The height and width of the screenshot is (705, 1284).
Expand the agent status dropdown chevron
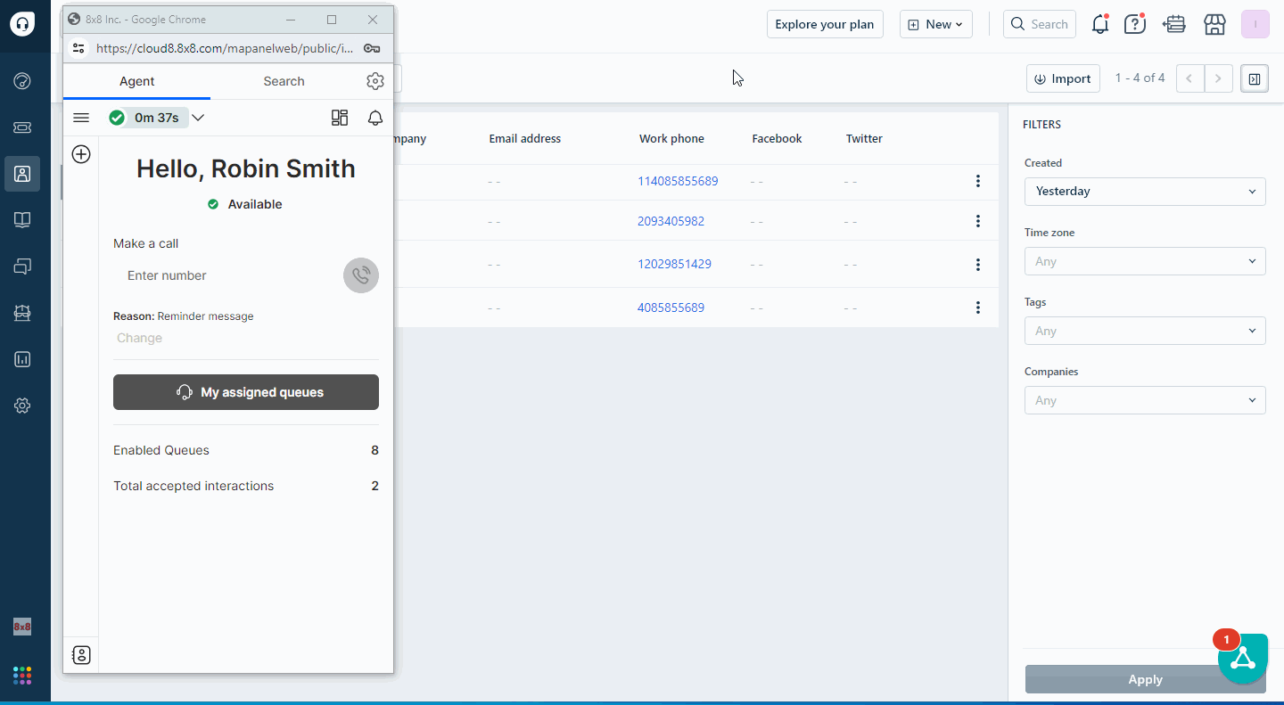pos(198,118)
